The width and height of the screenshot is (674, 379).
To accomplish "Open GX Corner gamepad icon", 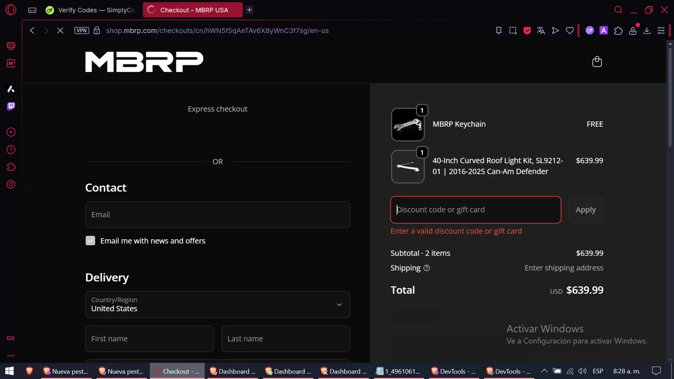I will point(32,10).
